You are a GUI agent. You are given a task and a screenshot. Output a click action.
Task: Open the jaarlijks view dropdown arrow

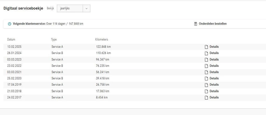tap(86, 8)
